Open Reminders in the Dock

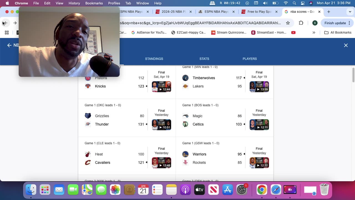[x=157, y=190]
